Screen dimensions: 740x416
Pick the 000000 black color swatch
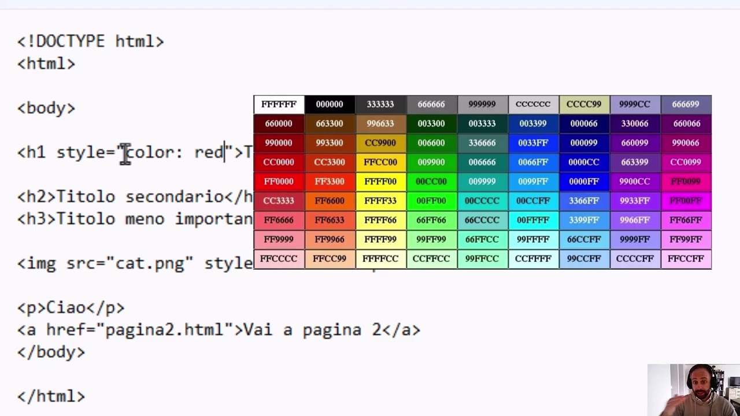tap(330, 105)
